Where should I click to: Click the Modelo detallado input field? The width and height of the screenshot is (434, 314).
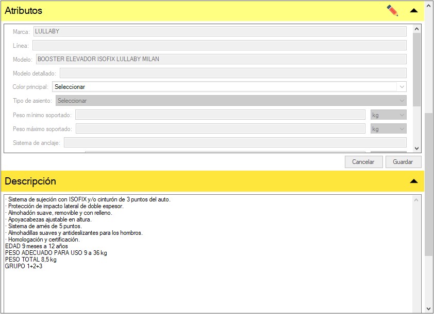(233, 73)
